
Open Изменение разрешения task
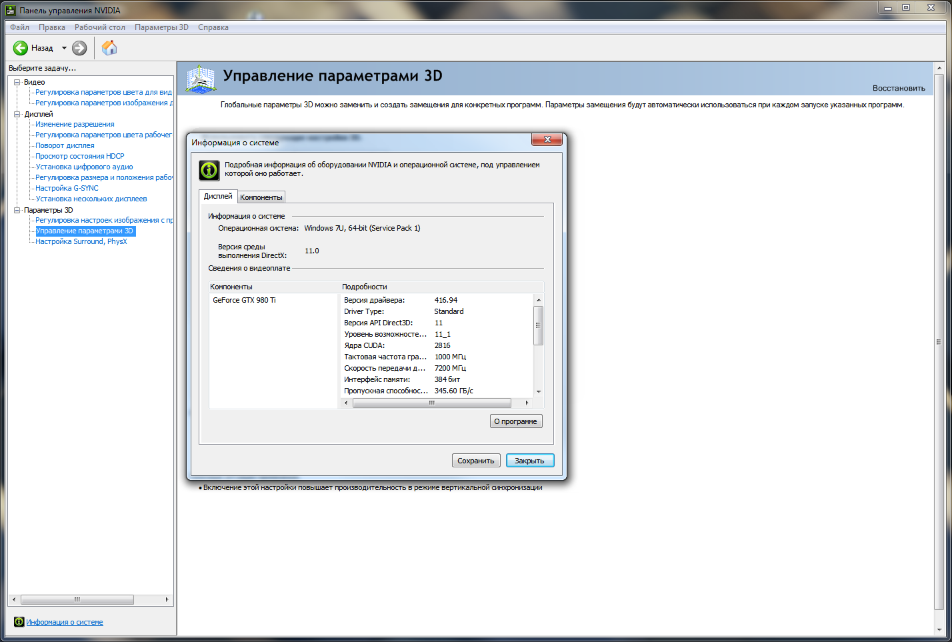coord(75,124)
